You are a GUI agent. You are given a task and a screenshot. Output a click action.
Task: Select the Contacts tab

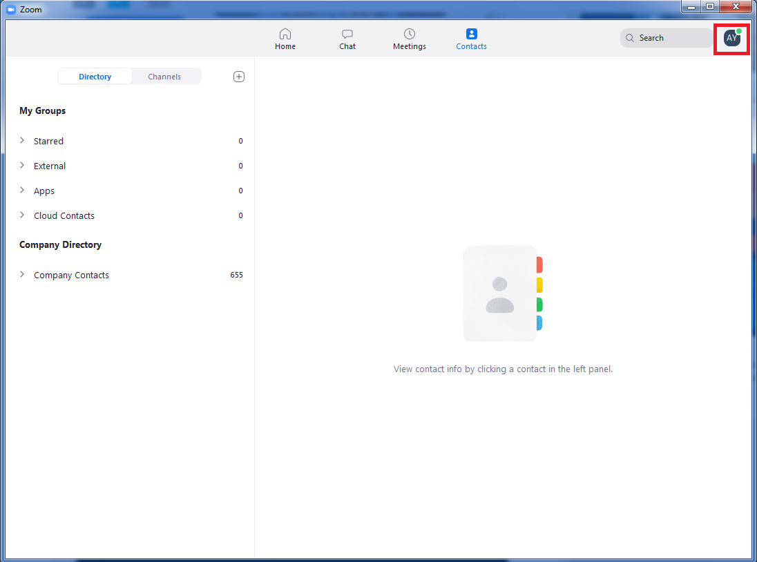point(471,39)
